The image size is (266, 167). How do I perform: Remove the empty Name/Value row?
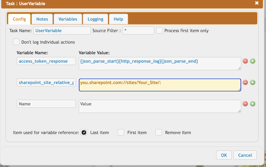pos(245,104)
